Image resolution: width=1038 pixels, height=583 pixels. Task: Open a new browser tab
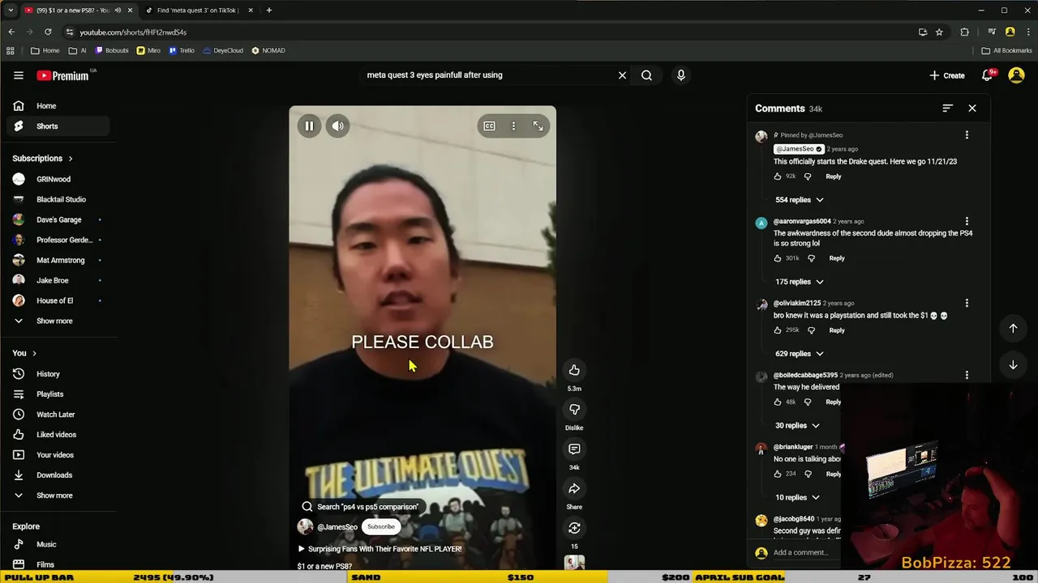(269, 11)
